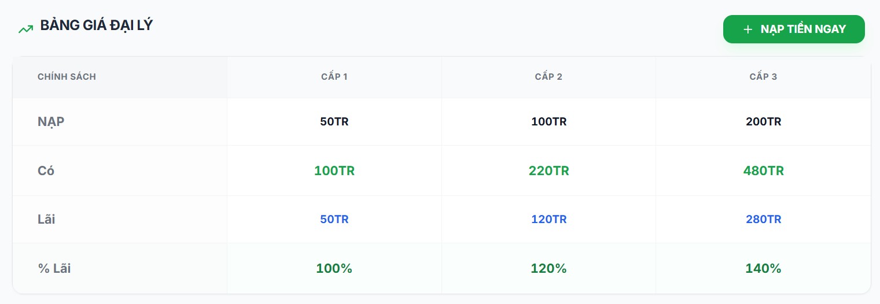Click the CHÍNH SÁCH column header
This screenshot has width=880, height=304.
tap(67, 77)
